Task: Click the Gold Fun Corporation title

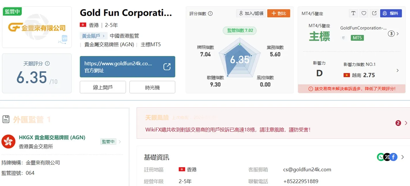Action: coord(126,13)
